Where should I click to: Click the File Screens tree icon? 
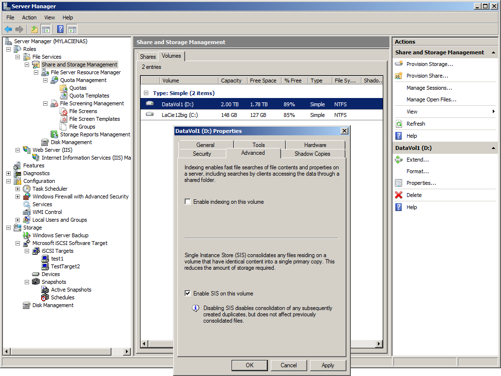(x=63, y=111)
